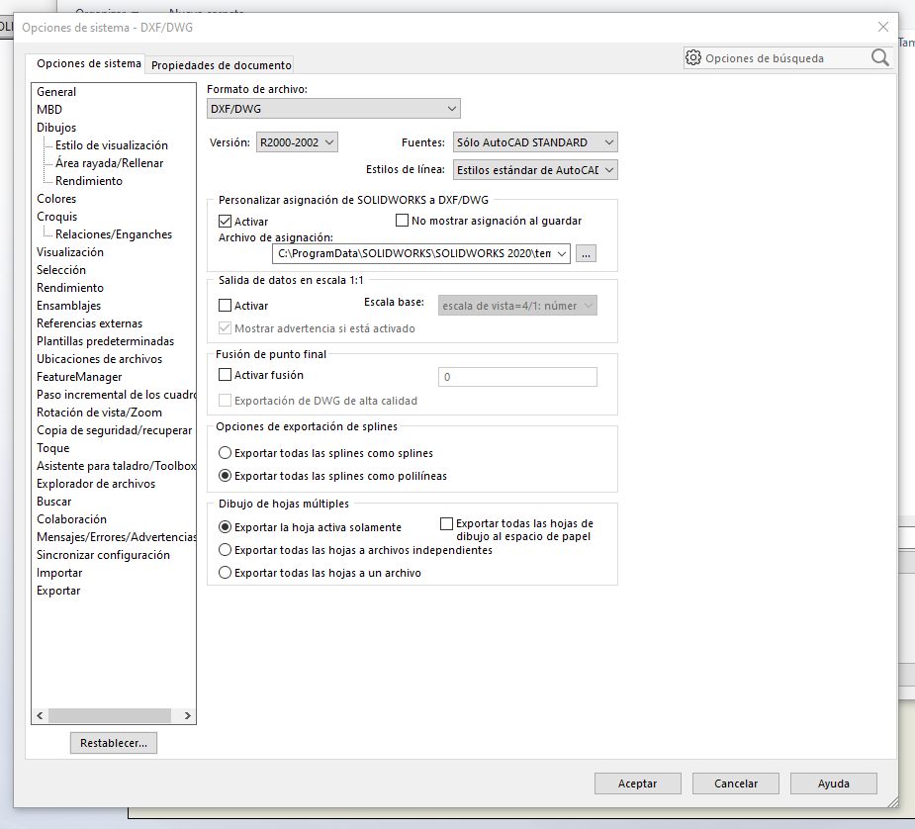Select Visualización category
This screenshot has width=915, height=829.
[x=70, y=252]
